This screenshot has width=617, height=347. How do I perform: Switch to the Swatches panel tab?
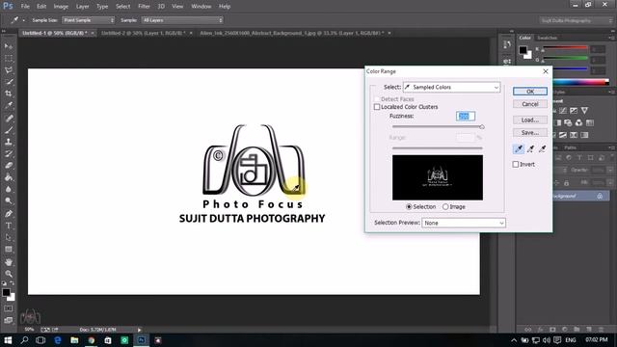click(x=547, y=38)
